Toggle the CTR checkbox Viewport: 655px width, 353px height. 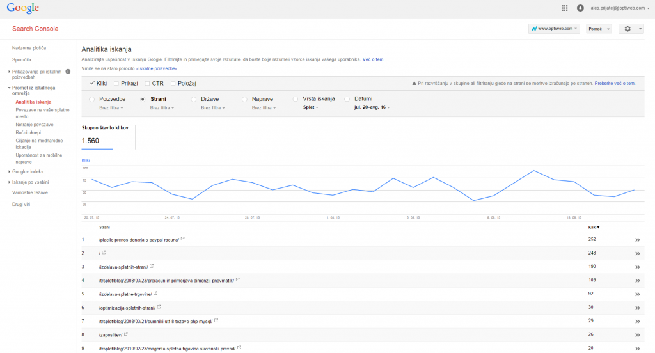148,83
